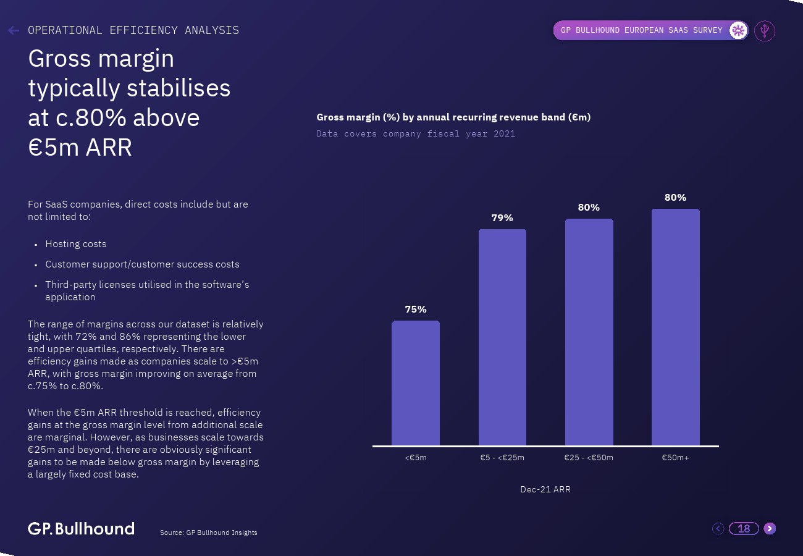Select the €50m+ bar in the chart
The height and width of the screenshot is (556, 803).
tap(676, 327)
